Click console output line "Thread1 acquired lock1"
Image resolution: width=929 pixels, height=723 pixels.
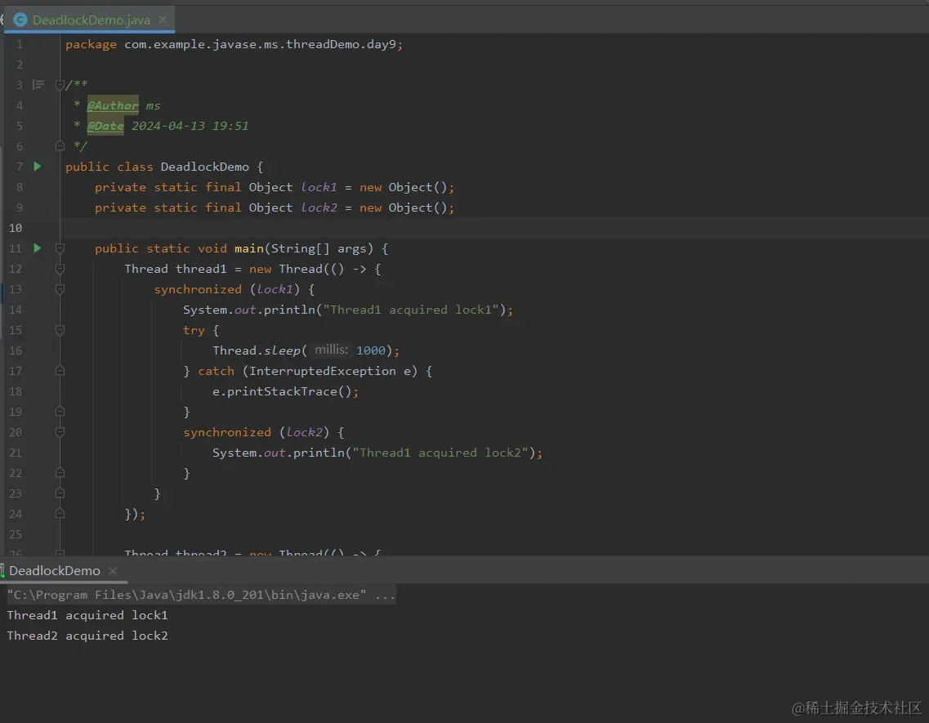[87, 615]
